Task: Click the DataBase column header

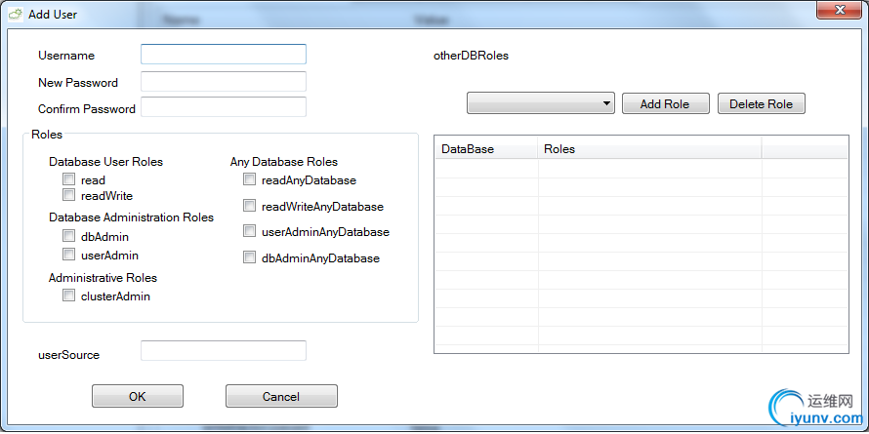Action: click(x=486, y=149)
